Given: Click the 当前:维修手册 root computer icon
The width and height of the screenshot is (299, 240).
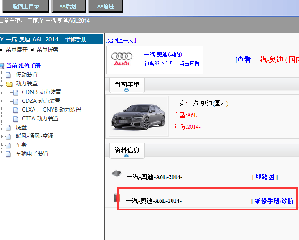Looking at the screenshot, I should pos(2,66).
